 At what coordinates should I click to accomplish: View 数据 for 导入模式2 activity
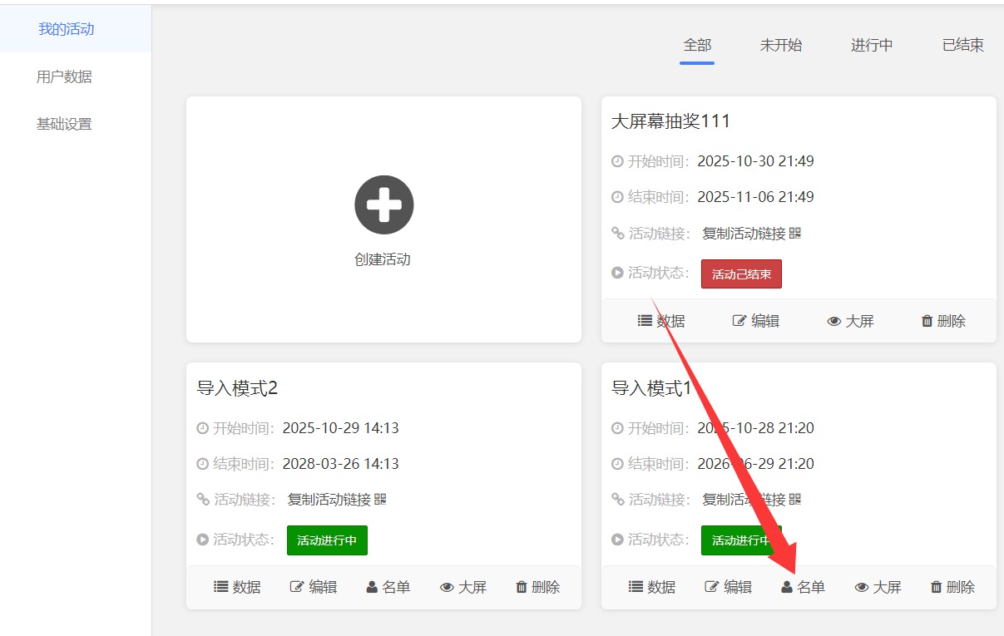pos(237,587)
